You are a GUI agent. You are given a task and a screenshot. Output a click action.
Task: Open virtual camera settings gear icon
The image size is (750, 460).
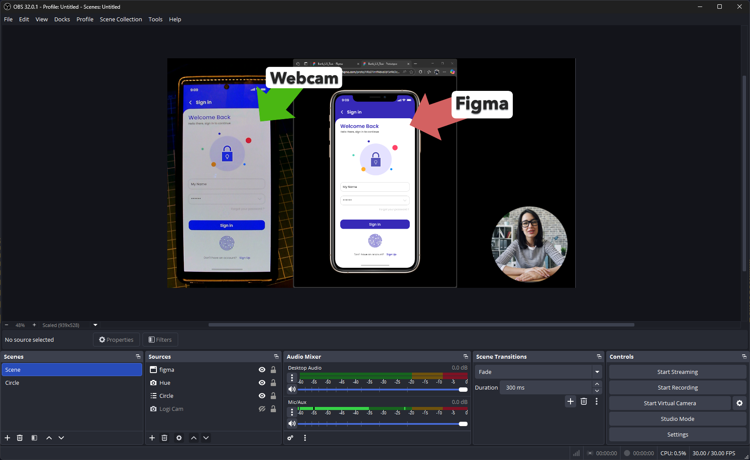pyautogui.click(x=740, y=403)
